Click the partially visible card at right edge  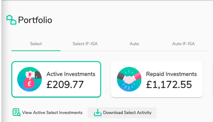click(x=212, y=79)
